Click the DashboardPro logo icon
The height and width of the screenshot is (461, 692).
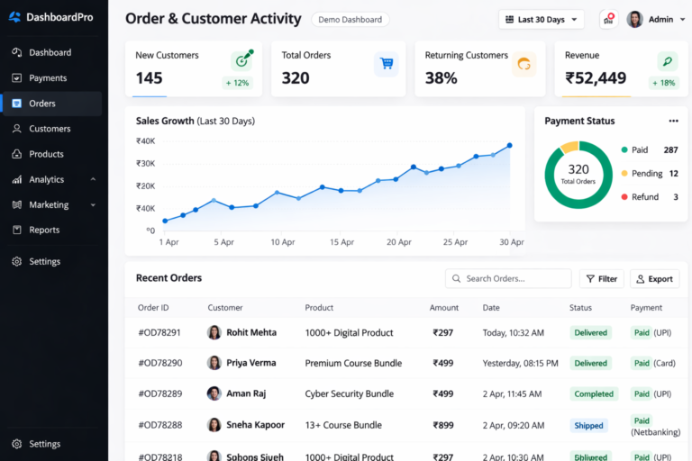coord(14,17)
